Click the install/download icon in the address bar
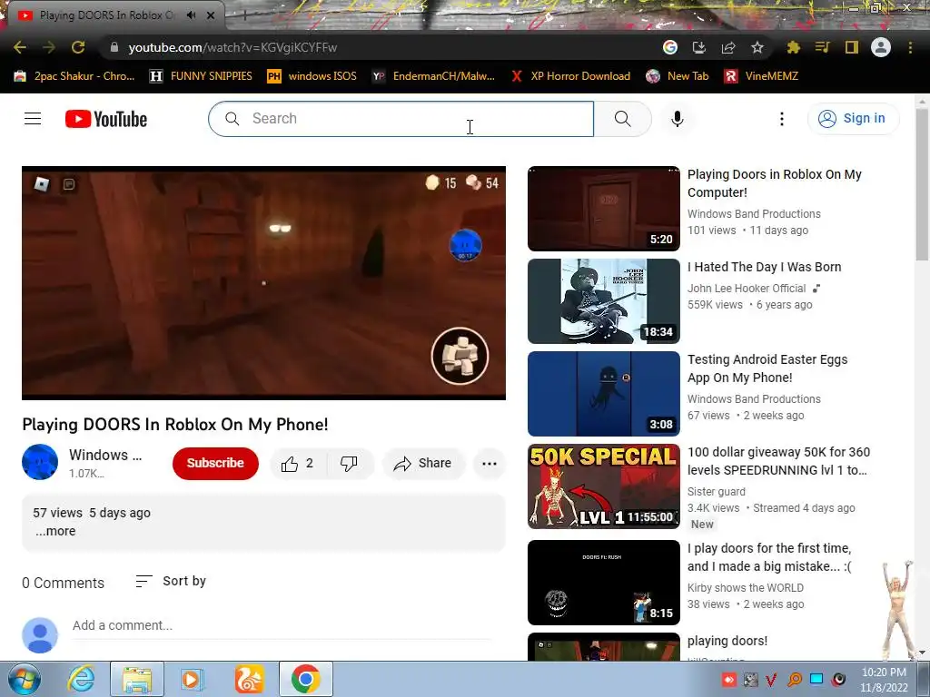This screenshot has width=930, height=697. (x=699, y=47)
